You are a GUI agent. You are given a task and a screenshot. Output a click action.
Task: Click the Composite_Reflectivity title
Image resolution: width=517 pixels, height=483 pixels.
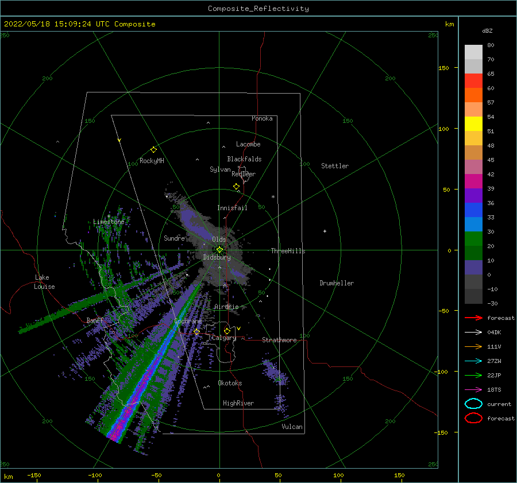click(x=258, y=9)
